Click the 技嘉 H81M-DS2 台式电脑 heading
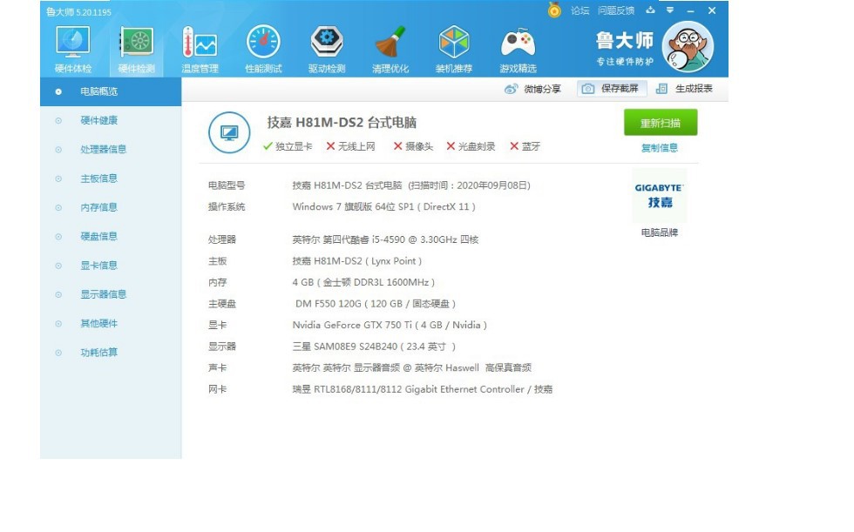Viewport: 854px width, 532px height. tap(342, 123)
